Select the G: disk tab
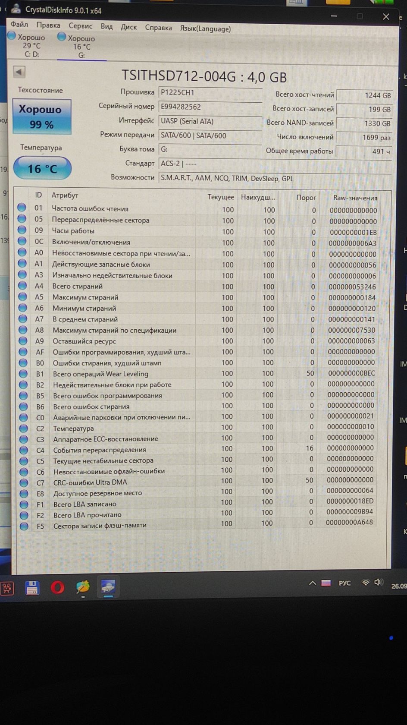Screen dimensions: 407x725 click(x=81, y=47)
